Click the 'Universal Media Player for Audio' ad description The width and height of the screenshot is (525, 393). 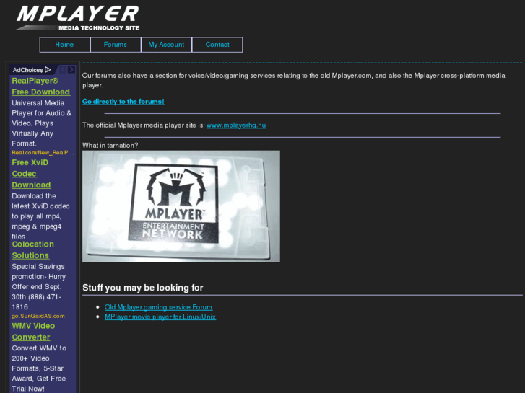(x=42, y=123)
